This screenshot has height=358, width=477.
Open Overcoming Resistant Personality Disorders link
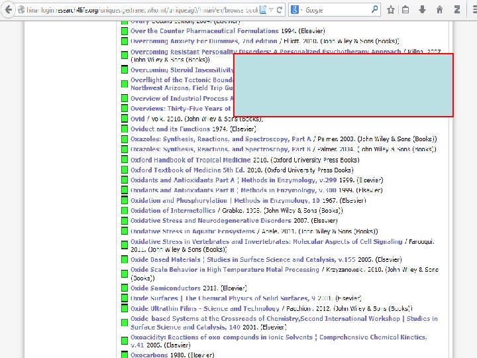(x=266, y=52)
